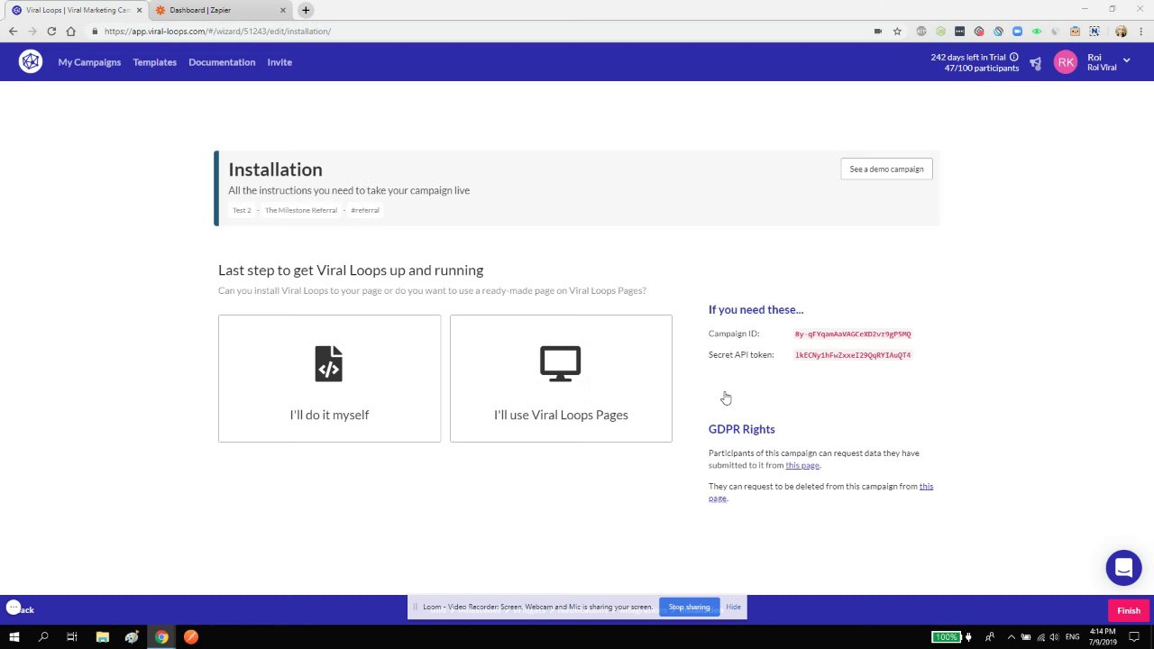The width and height of the screenshot is (1154, 649).
Task: Click the green eye extension icon
Action: (x=1036, y=31)
